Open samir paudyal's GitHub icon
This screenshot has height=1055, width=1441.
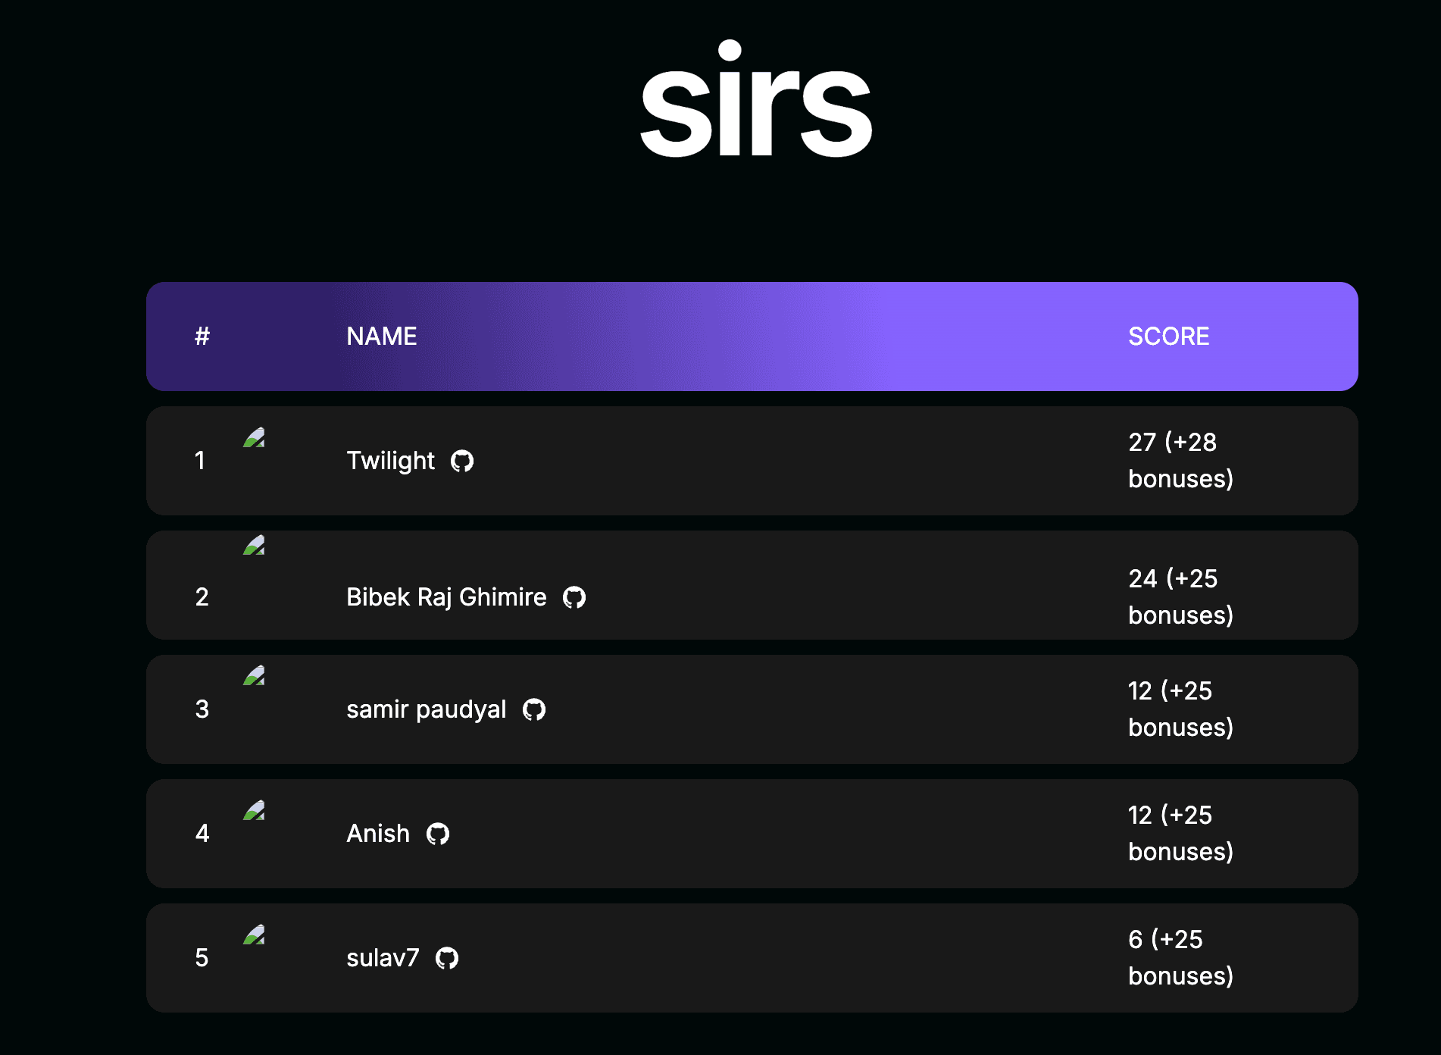pos(534,709)
